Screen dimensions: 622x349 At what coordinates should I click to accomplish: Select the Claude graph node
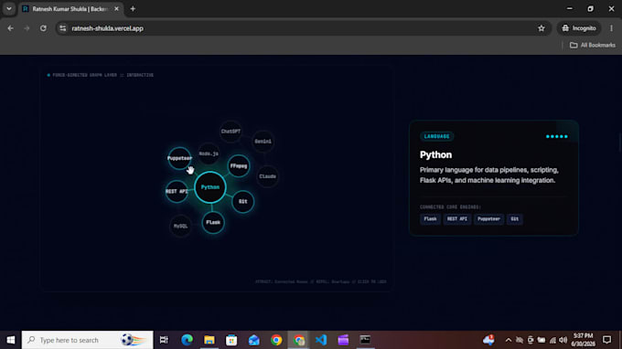pos(267,176)
